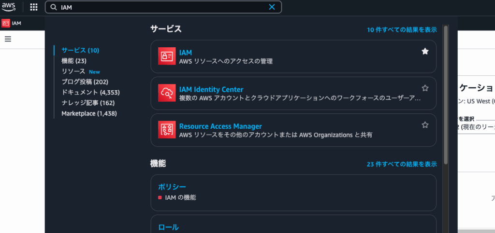Select ナレッジ記事 (162) filter category
The image size is (495, 233).
tap(88, 103)
